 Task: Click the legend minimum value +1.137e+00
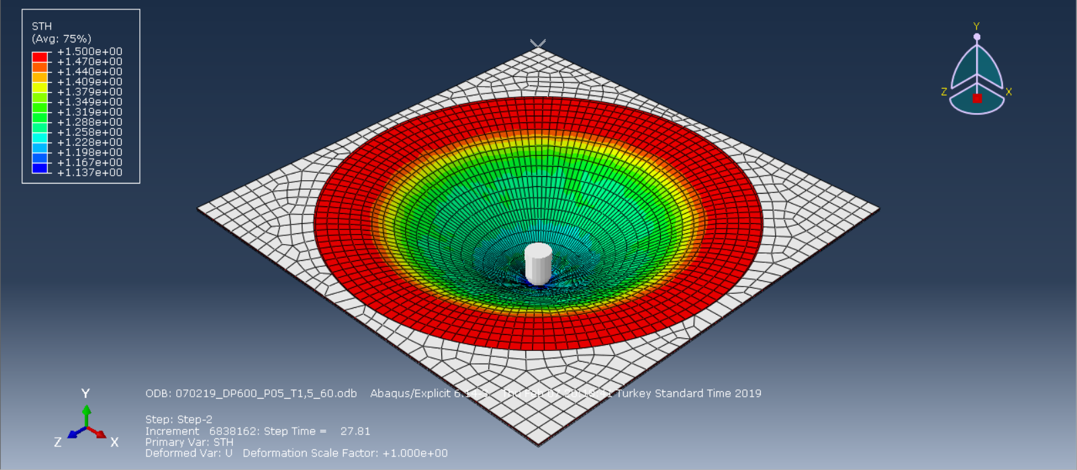89,173
